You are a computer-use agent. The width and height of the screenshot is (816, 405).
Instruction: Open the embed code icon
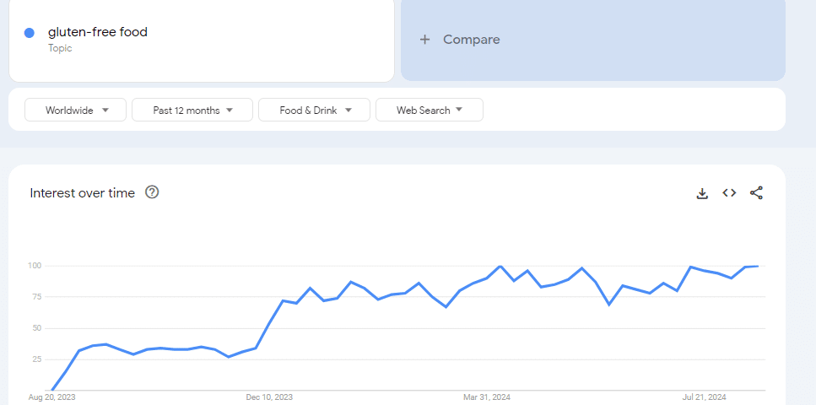729,193
